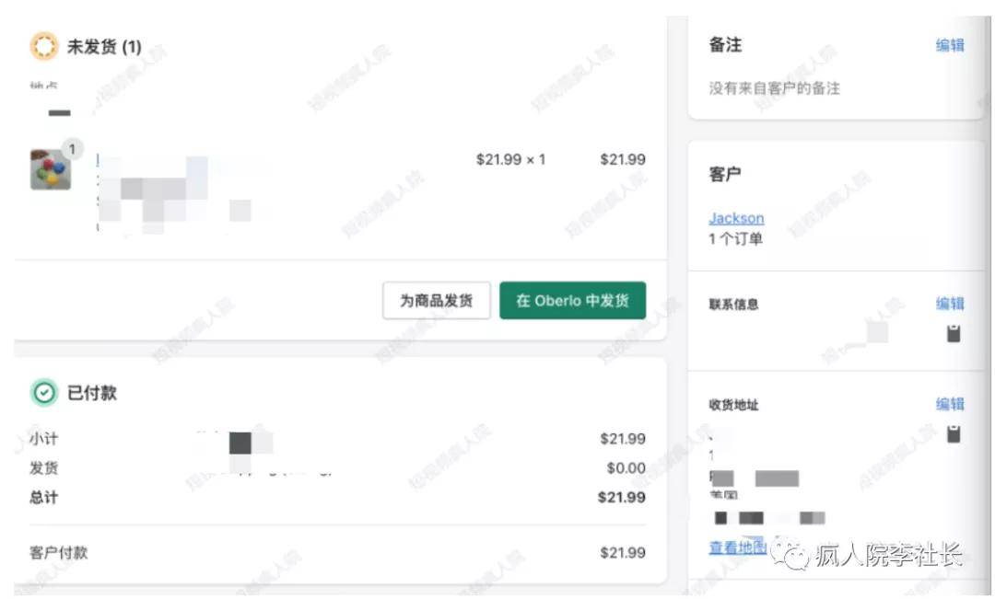The width and height of the screenshot is (995, 599).
Task: Open the 查看地图 map link
Action: (737, 547)
